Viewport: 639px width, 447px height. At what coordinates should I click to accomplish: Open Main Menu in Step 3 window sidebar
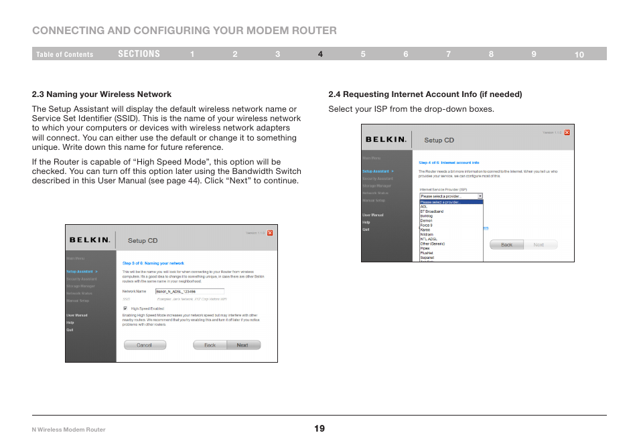[76, 258]
